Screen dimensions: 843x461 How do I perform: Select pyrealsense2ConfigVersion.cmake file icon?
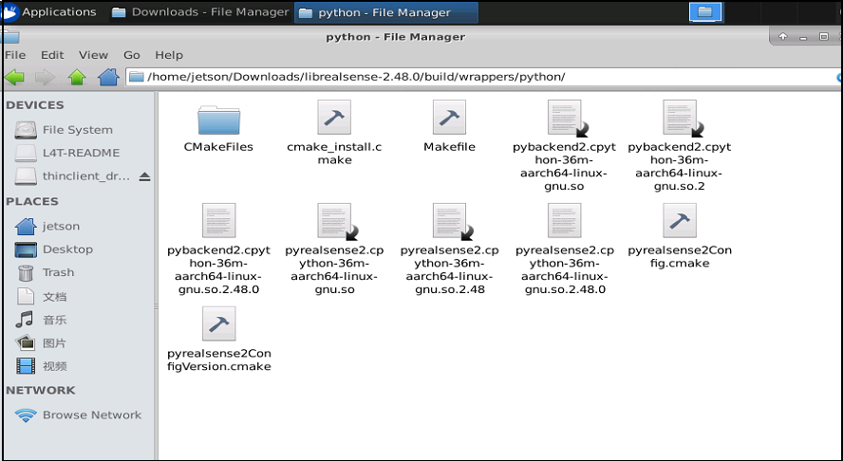218,323
